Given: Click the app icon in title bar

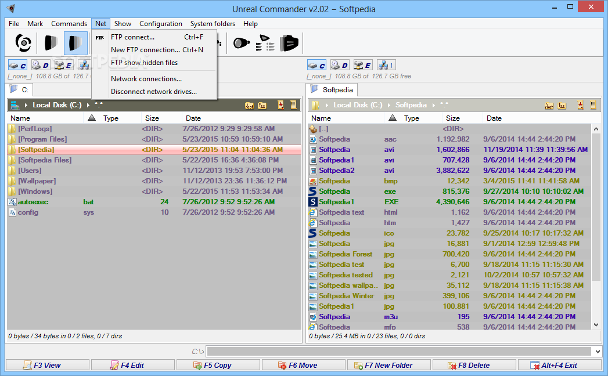Looking at the screenshot, I should pos(11,8).
